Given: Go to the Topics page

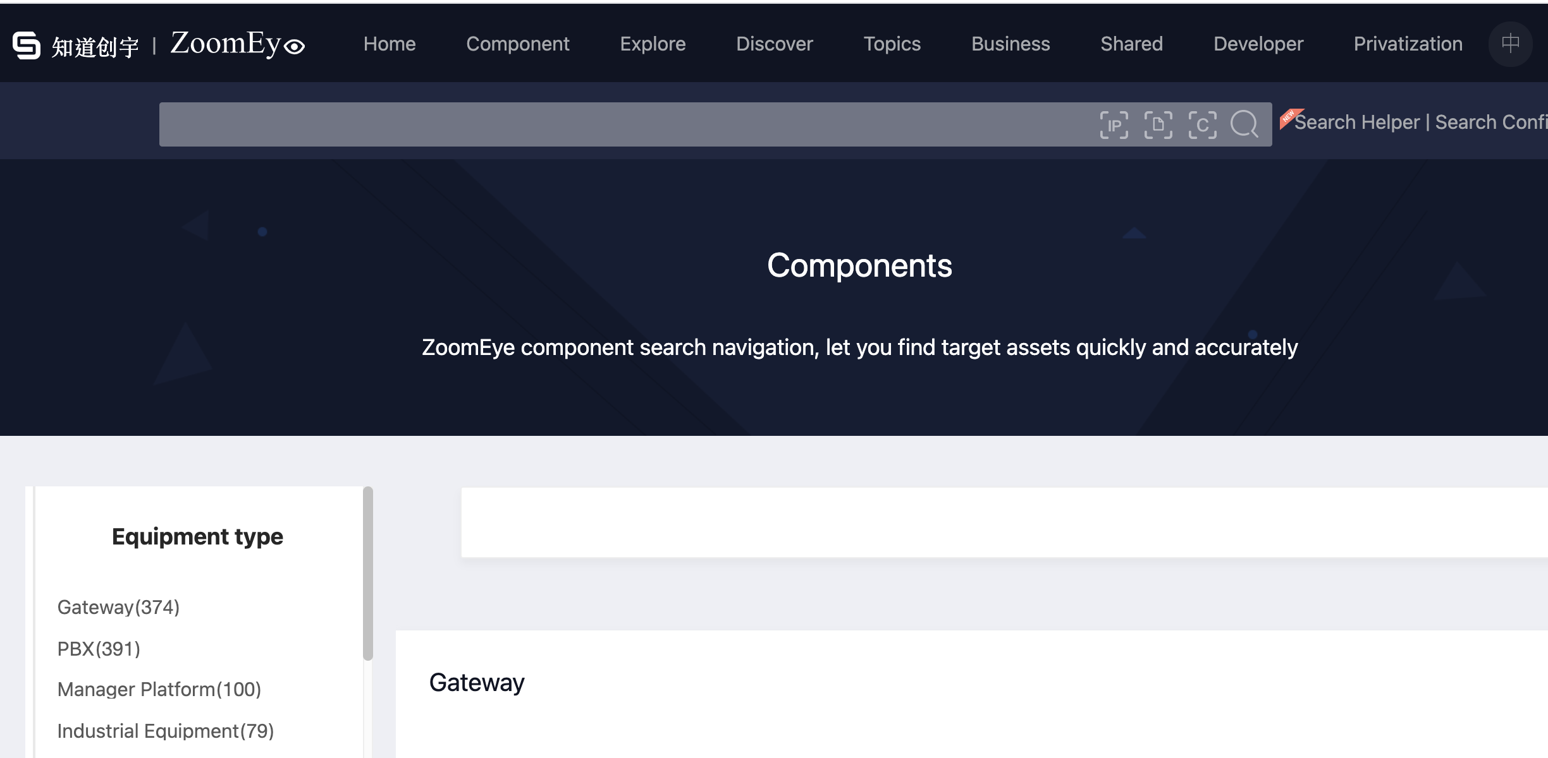Looking at the screenshot, I should point(892,44).
